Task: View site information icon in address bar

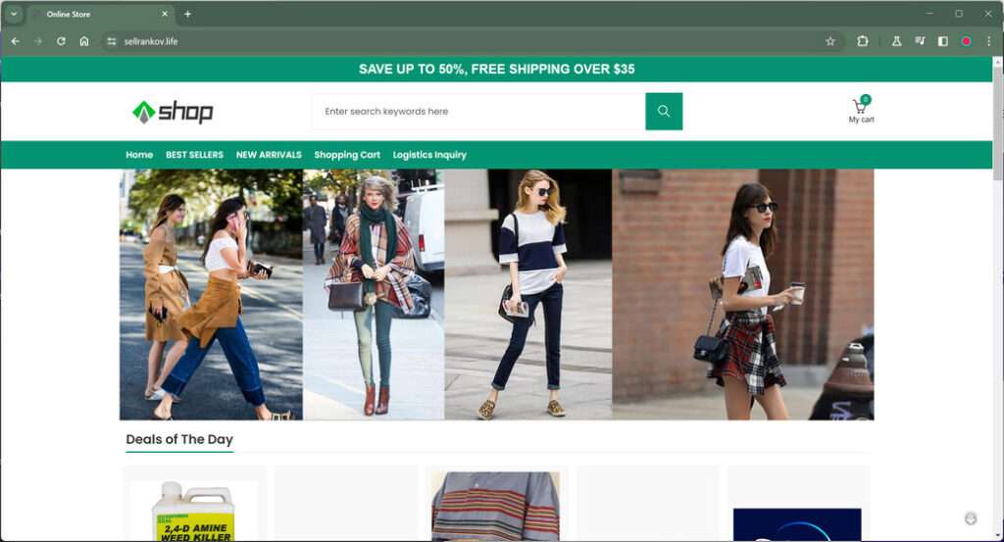Action: (x=112, y=41)
